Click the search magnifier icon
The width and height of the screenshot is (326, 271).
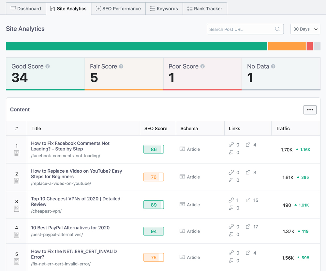tap(277, 29)
